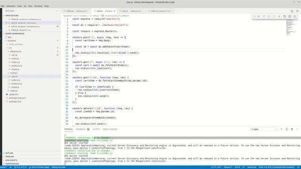
Task: Open shops.js under datasource folder
Action: point(15,69)
